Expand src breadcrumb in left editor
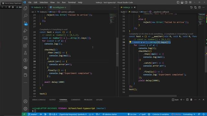The width and height of the screenshot is (207, 116). coord(33,12)
